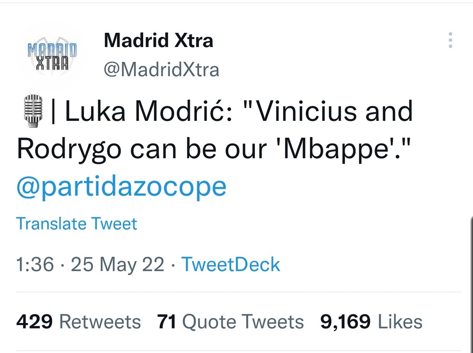473x353 pixels.
Task: Click the word "and" after Vinicius
Action: coord(388,112)
